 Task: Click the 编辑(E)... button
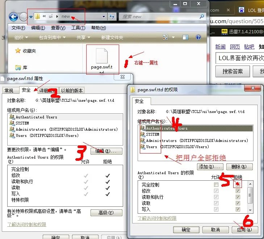pyautogui.click(x=106, y=151)
